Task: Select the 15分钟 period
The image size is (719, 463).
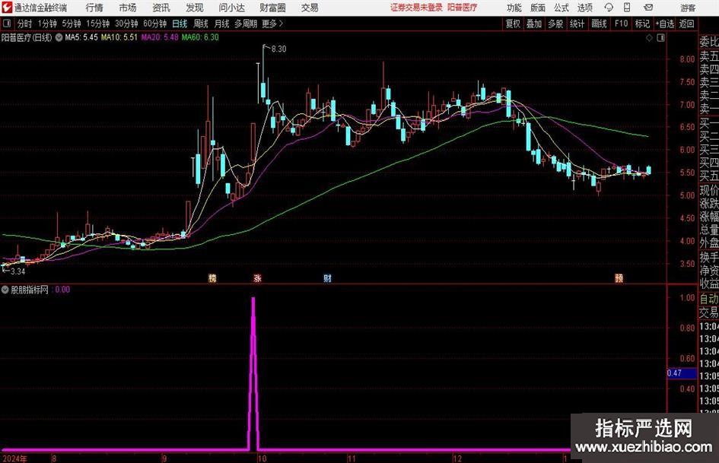Action: click(98, 24)
